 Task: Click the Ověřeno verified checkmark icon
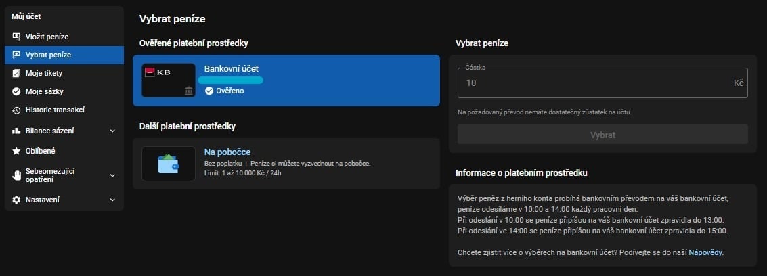click(x=209, y=91)
